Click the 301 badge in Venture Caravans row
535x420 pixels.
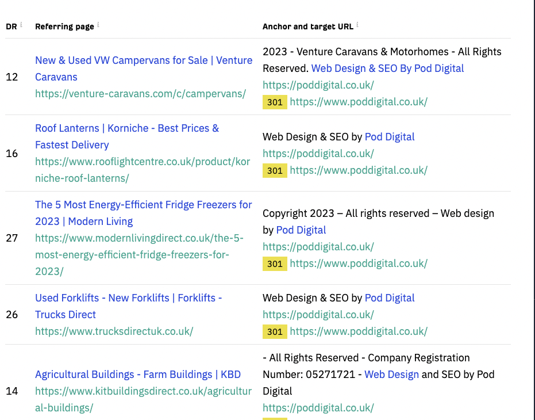click(275, 102)
